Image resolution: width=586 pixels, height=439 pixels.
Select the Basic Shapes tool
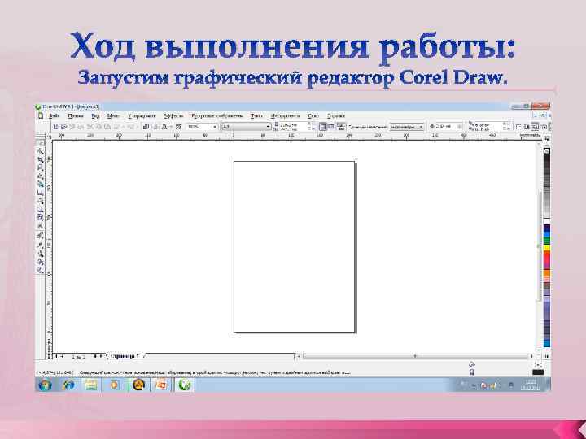pyautogui.click(x=40, y=217)
